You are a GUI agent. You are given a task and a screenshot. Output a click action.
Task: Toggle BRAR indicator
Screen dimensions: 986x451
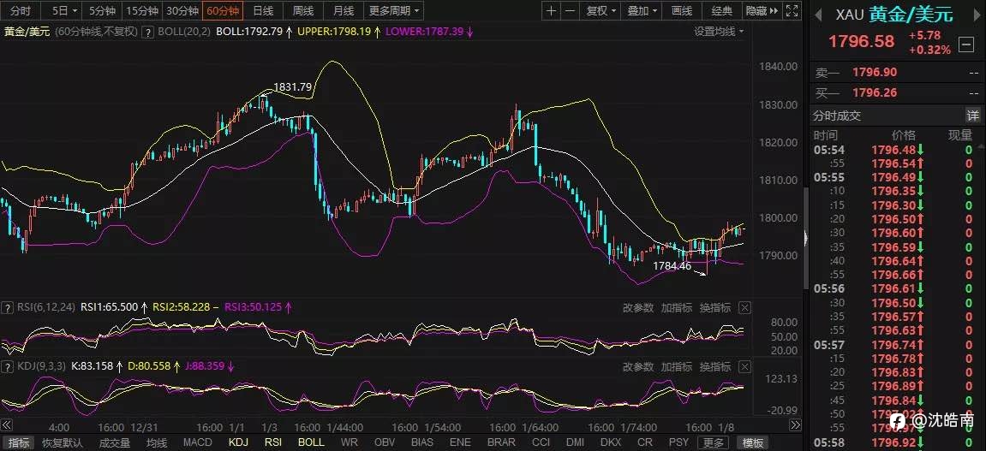pos(501,442)
